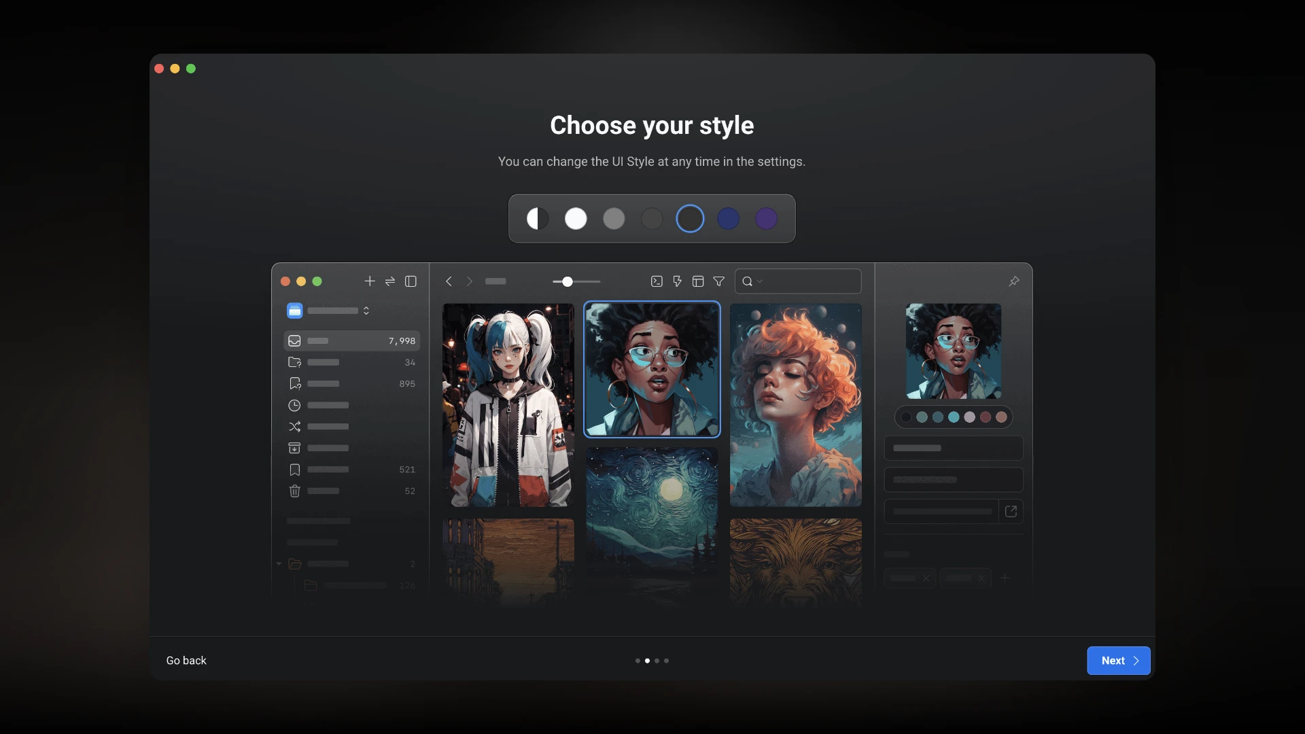1305x734 pixels.
Task: Click the clock recent icon in sidebar
Action: 294,405
